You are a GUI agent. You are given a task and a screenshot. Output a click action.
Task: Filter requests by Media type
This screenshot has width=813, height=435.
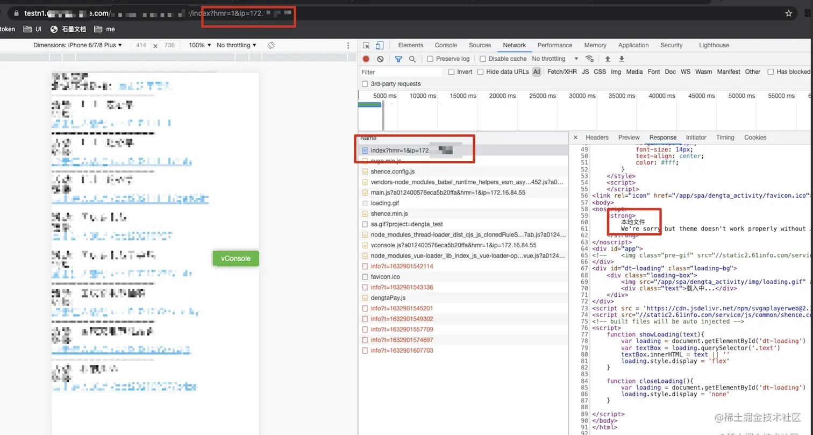634,72
